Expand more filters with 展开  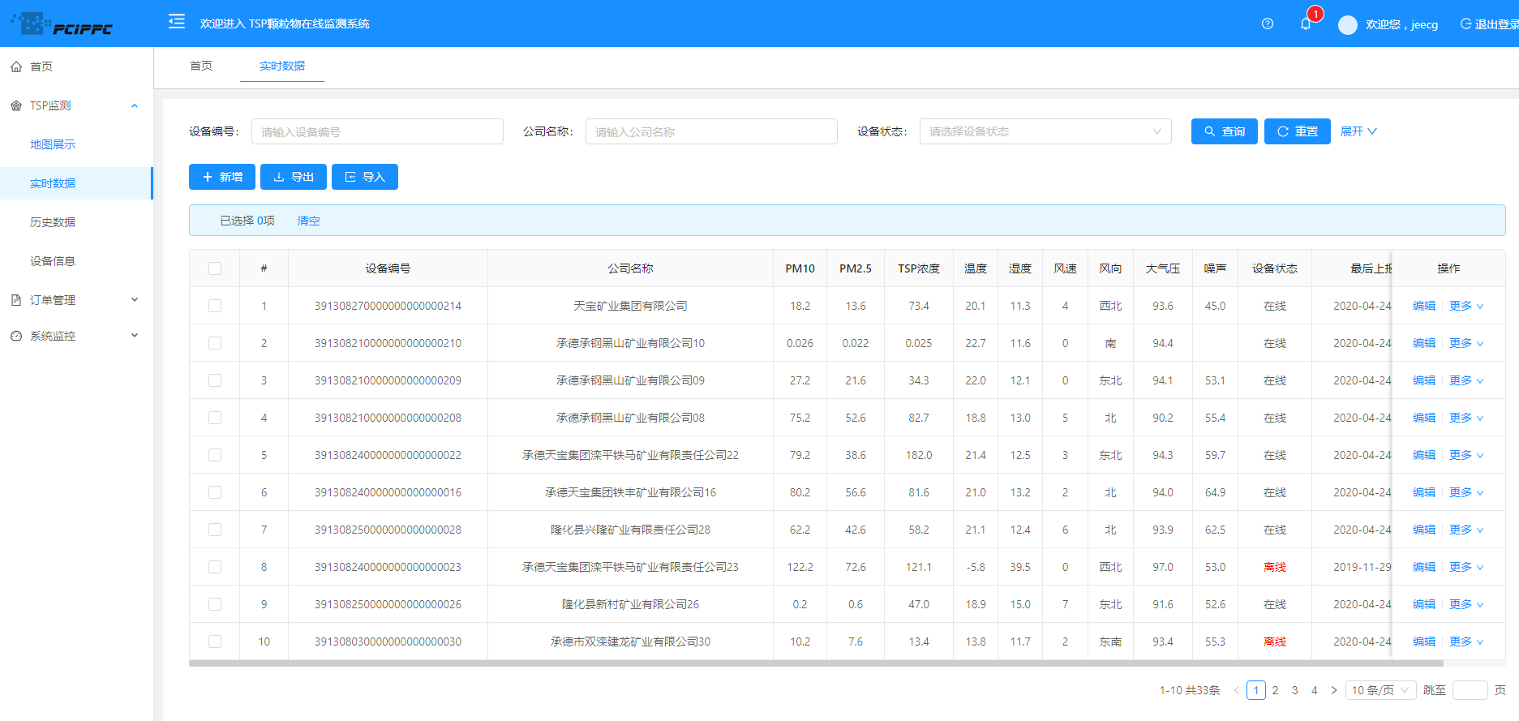point(1358,131)
